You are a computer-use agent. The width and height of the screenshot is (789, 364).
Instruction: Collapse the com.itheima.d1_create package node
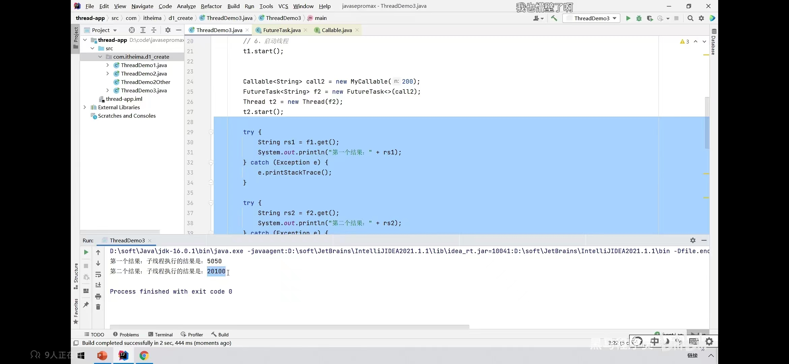coord(100,57)
